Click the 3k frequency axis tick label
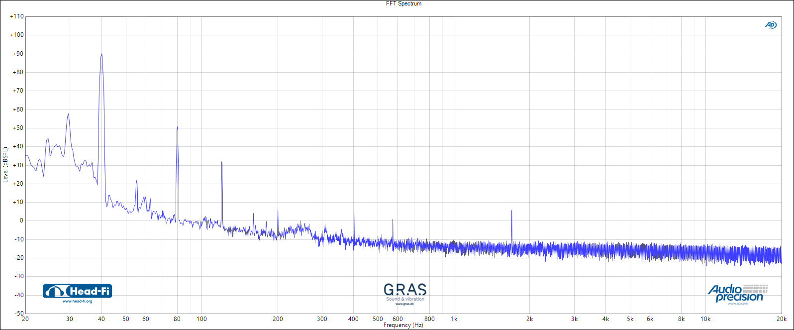794x330 pixels. click(x=574, y=319)
